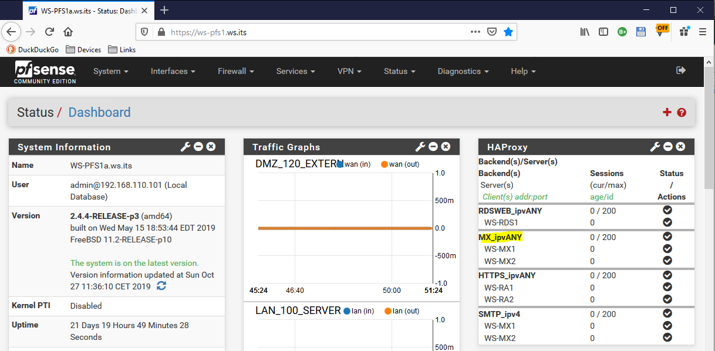Viewport: 715px width, 351px height.
Task: Open the Diagnostics dropdown menu
Action: [463, 71]
